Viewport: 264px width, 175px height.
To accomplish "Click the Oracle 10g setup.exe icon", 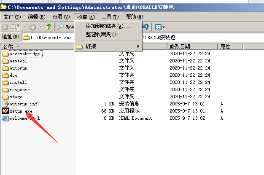I will pos(5,111).
